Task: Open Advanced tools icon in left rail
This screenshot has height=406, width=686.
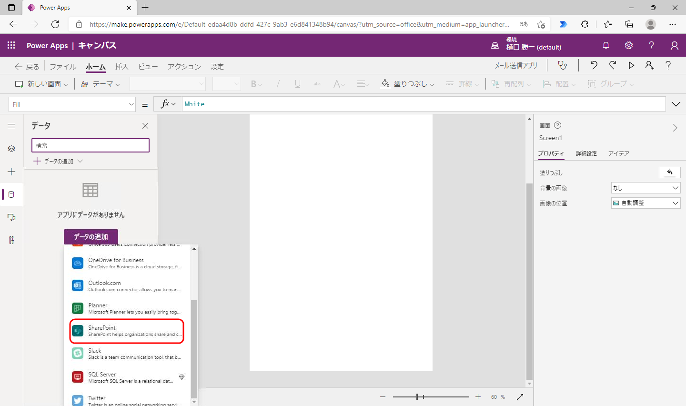Action: pyautogui.click(x=11, y=240)
